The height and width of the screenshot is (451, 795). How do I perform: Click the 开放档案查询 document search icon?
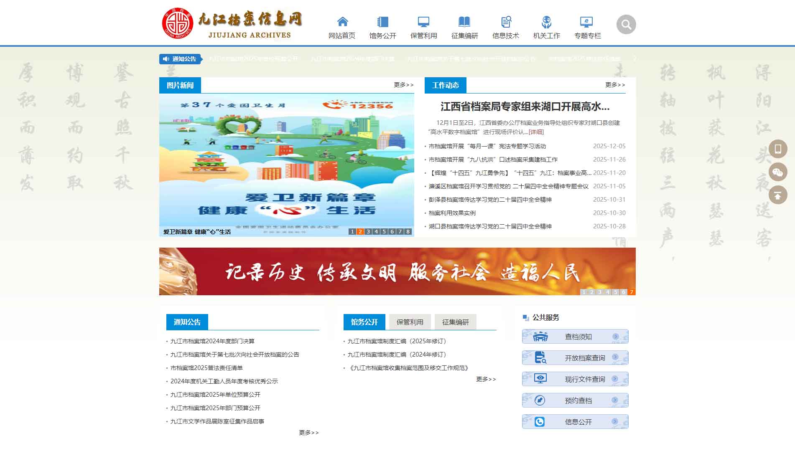pos(540,357)
